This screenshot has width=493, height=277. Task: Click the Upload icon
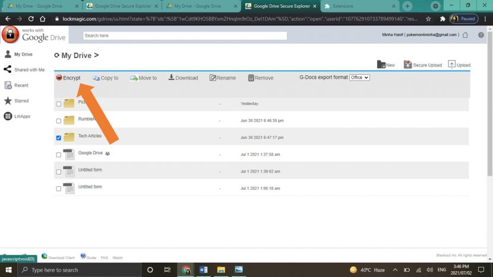coord(451,65)
